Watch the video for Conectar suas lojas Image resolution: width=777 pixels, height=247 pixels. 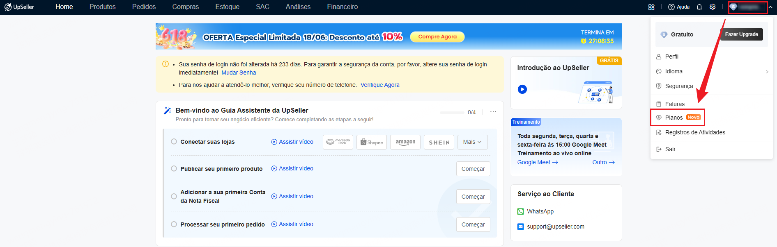tap(292, 142)
